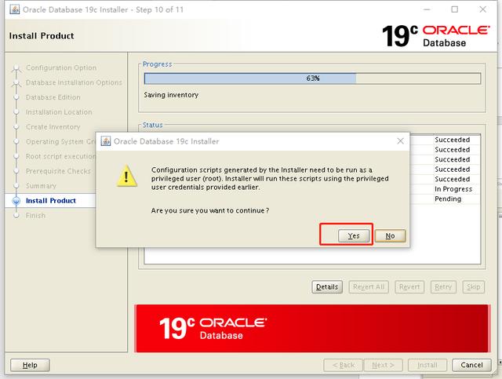
Task: Click the Java icon in dialog title
Action: click(x=106, y=141)
